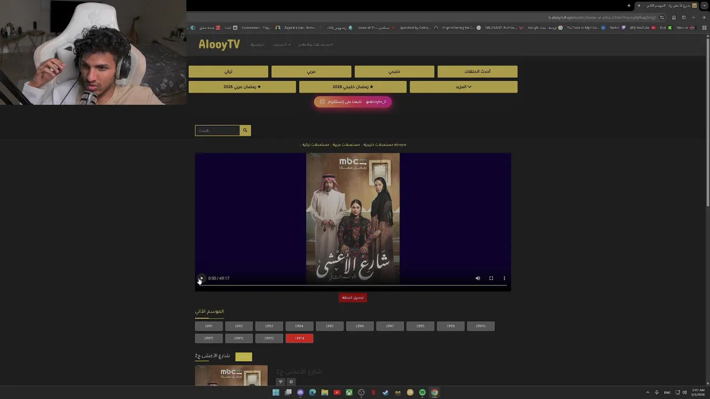Select episode EP#10
Viewport: 710px width, 399px height.
(x=481, y=326)
